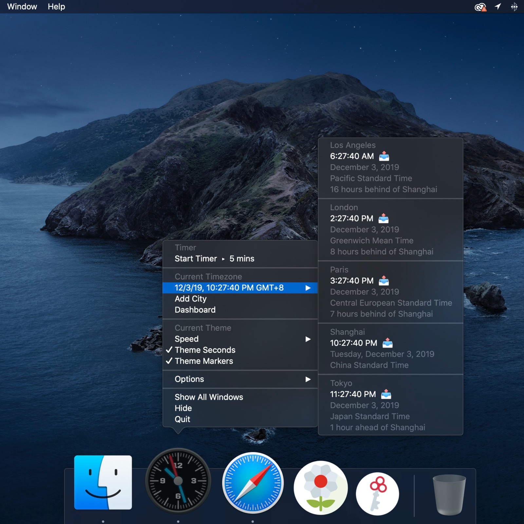Quit the clock app via Quit
This screenshot has height=524, width=524.
(182, 419)
